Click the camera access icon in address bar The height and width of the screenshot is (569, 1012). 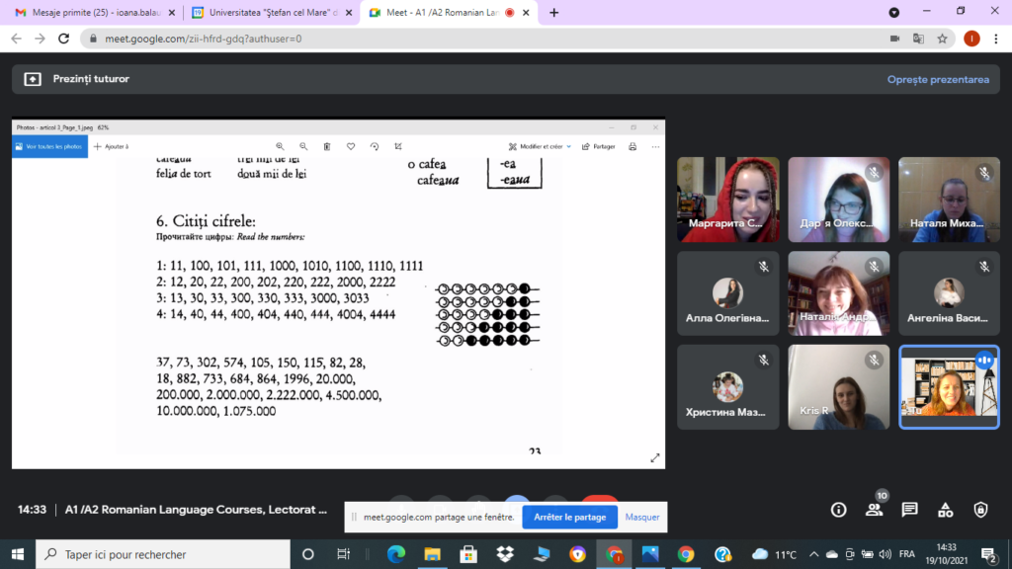pos(894,39)
